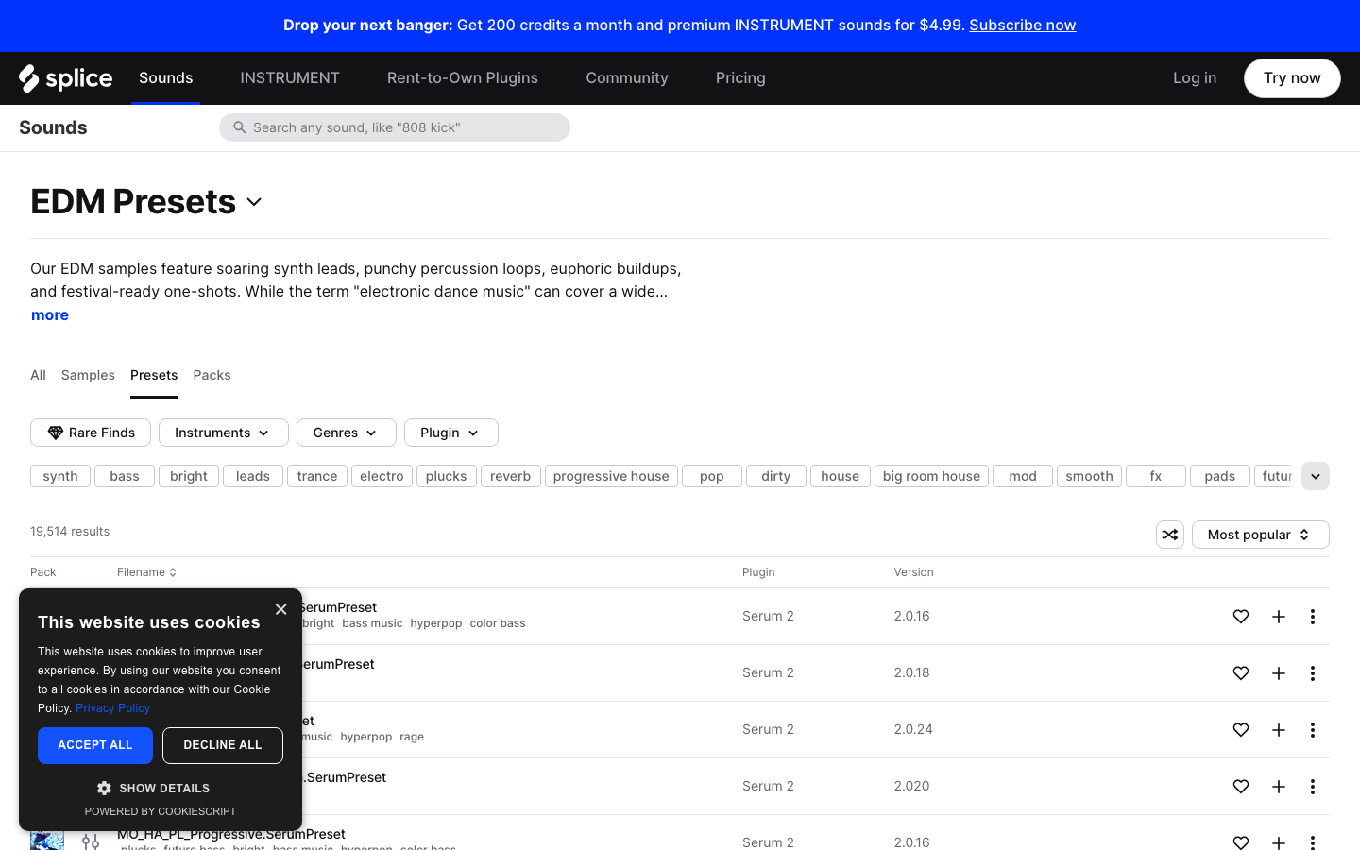The width and height of the screenshot is (1360, 850).
Task: Show three-dot menu for version 2.0.24 row
Action: [x=1313, y=730]
